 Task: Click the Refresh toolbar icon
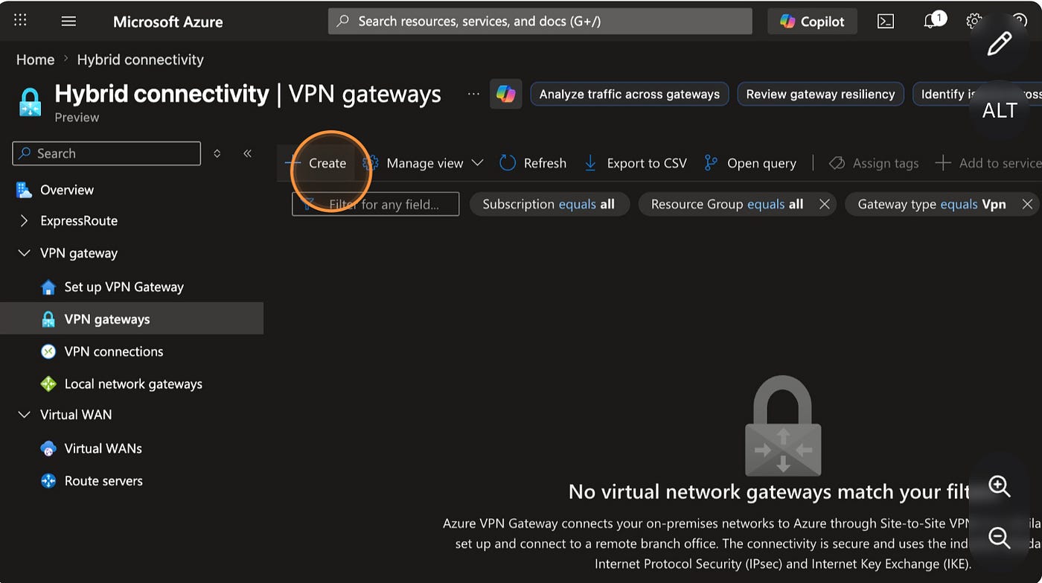coord(508,163)
